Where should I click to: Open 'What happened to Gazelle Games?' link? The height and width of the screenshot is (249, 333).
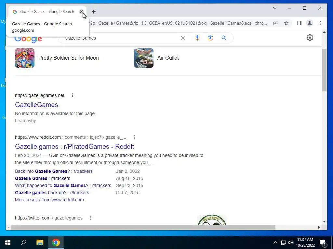pyautogui.click(x=63, y=185)
